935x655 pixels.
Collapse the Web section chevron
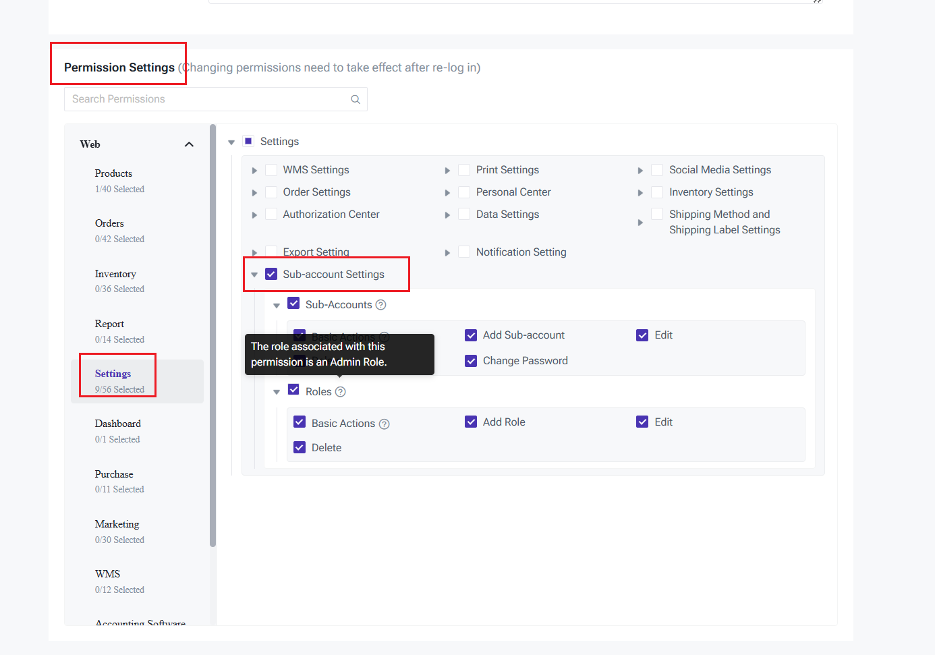pos(189,144)
